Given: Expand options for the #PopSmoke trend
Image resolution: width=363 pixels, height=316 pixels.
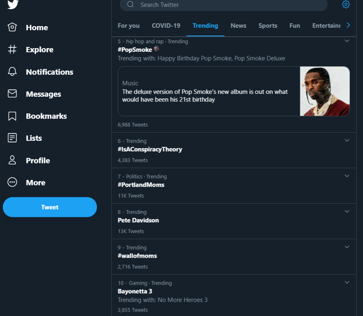Looking at the screenshot, I should pos(347,41).
